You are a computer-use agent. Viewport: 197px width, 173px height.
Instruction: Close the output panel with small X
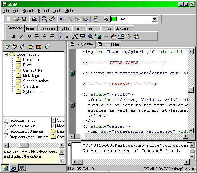pos(69,144)
